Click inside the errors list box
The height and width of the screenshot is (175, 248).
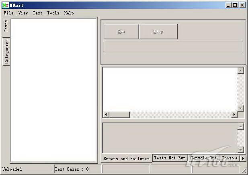170,90
